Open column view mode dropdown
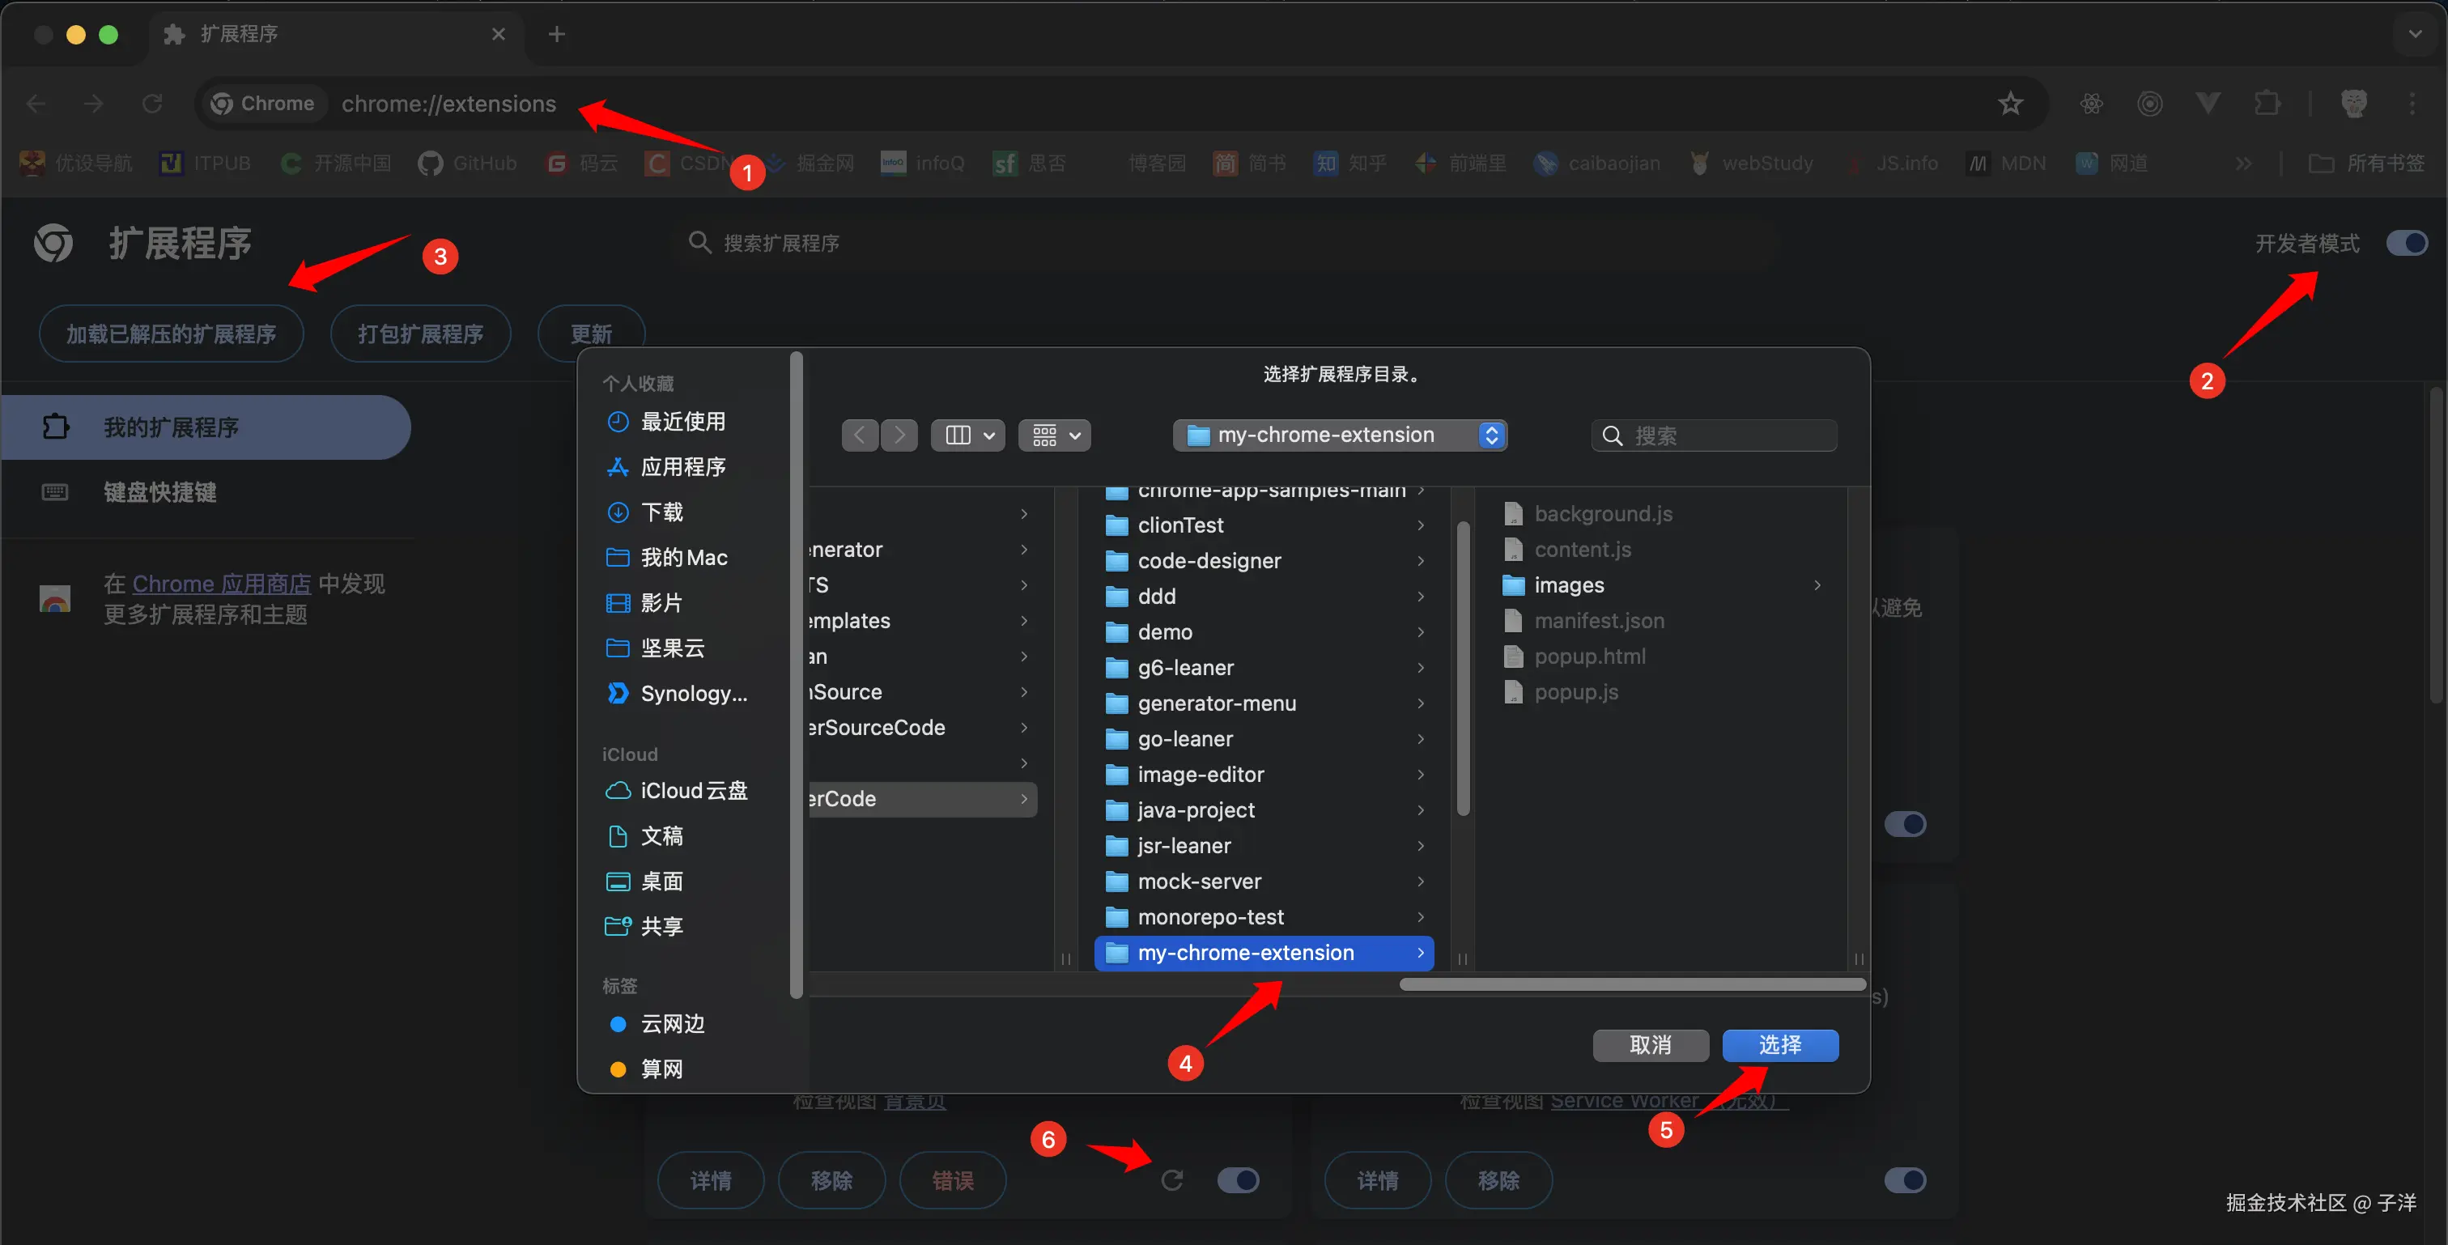2448x1245 pixels. pyautogui.click(x=968, y=436)
